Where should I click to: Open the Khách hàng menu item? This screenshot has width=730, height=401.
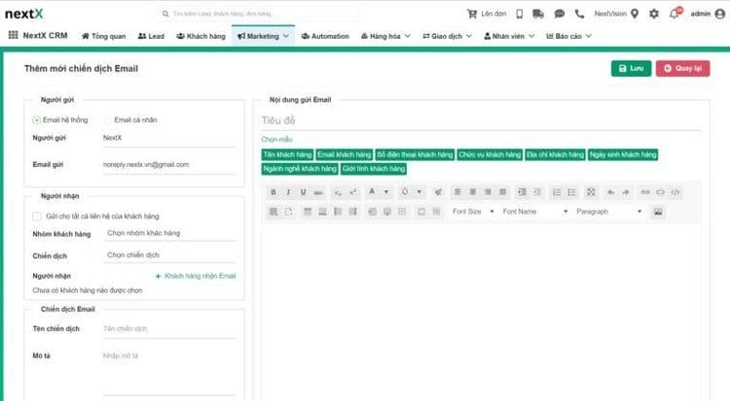point(201,36)
